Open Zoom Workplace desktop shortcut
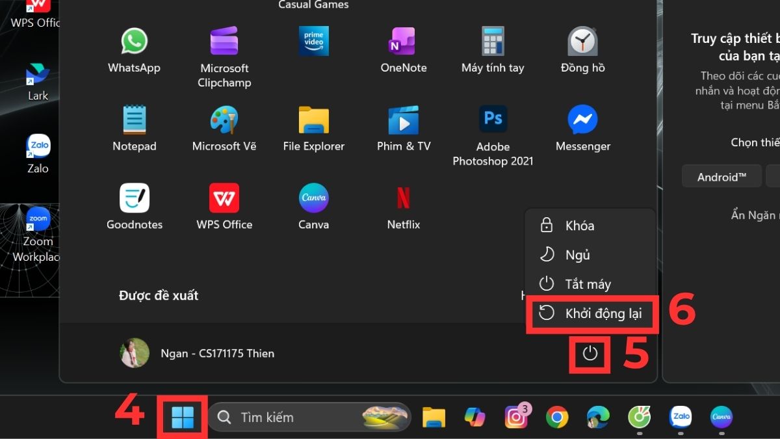 pyautogui.click(x=38, y=235)
